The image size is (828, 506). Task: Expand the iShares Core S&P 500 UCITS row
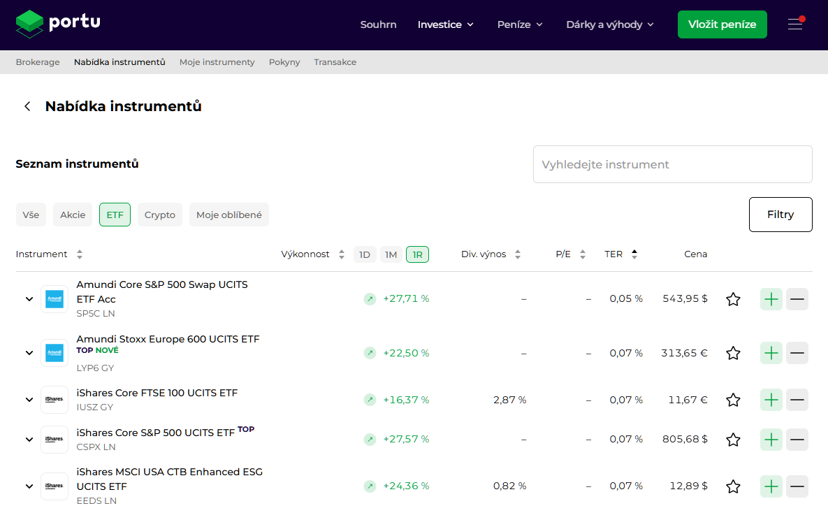(x=29, y=440)
